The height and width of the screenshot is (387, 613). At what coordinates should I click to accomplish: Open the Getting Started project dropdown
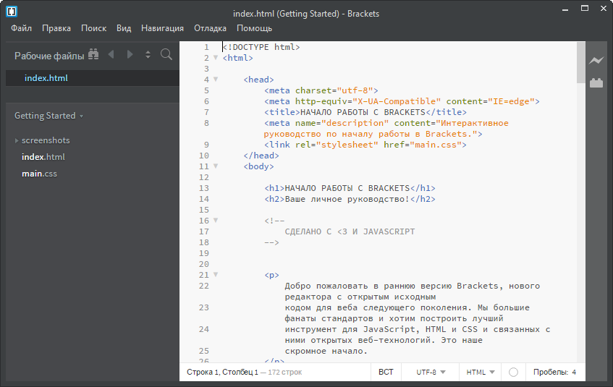49,116
